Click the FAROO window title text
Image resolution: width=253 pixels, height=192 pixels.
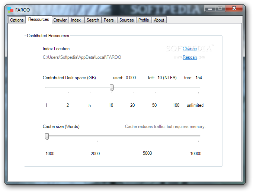[x=23, y=10]
